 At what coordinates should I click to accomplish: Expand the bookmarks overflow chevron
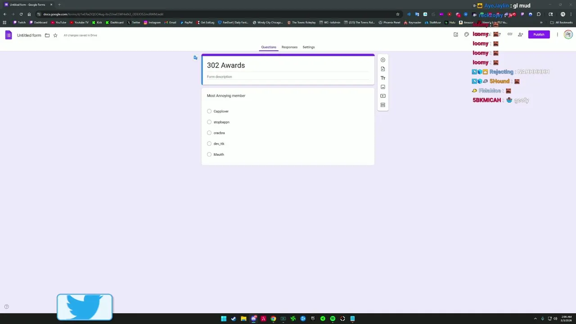coord(541,22)
